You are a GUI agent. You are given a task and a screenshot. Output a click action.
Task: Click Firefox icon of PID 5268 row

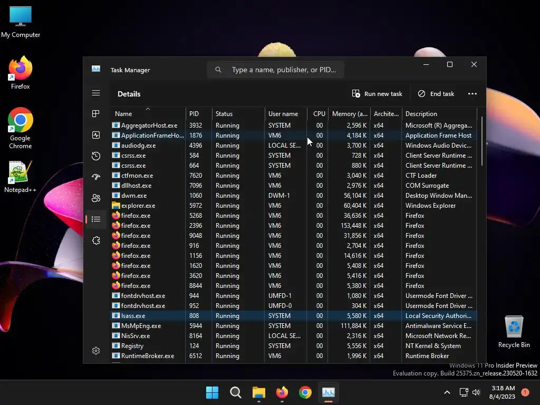(115, 215)
